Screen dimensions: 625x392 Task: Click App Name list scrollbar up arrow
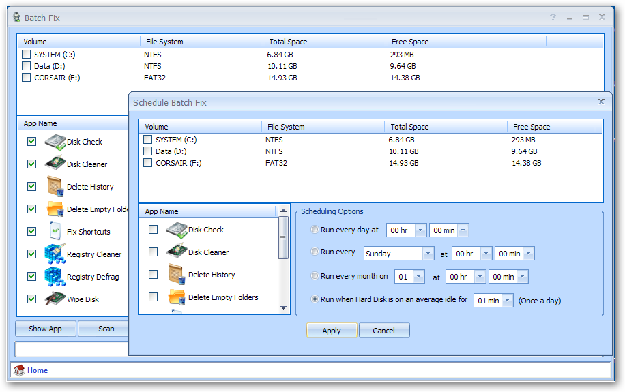click(x=283, y=211)
